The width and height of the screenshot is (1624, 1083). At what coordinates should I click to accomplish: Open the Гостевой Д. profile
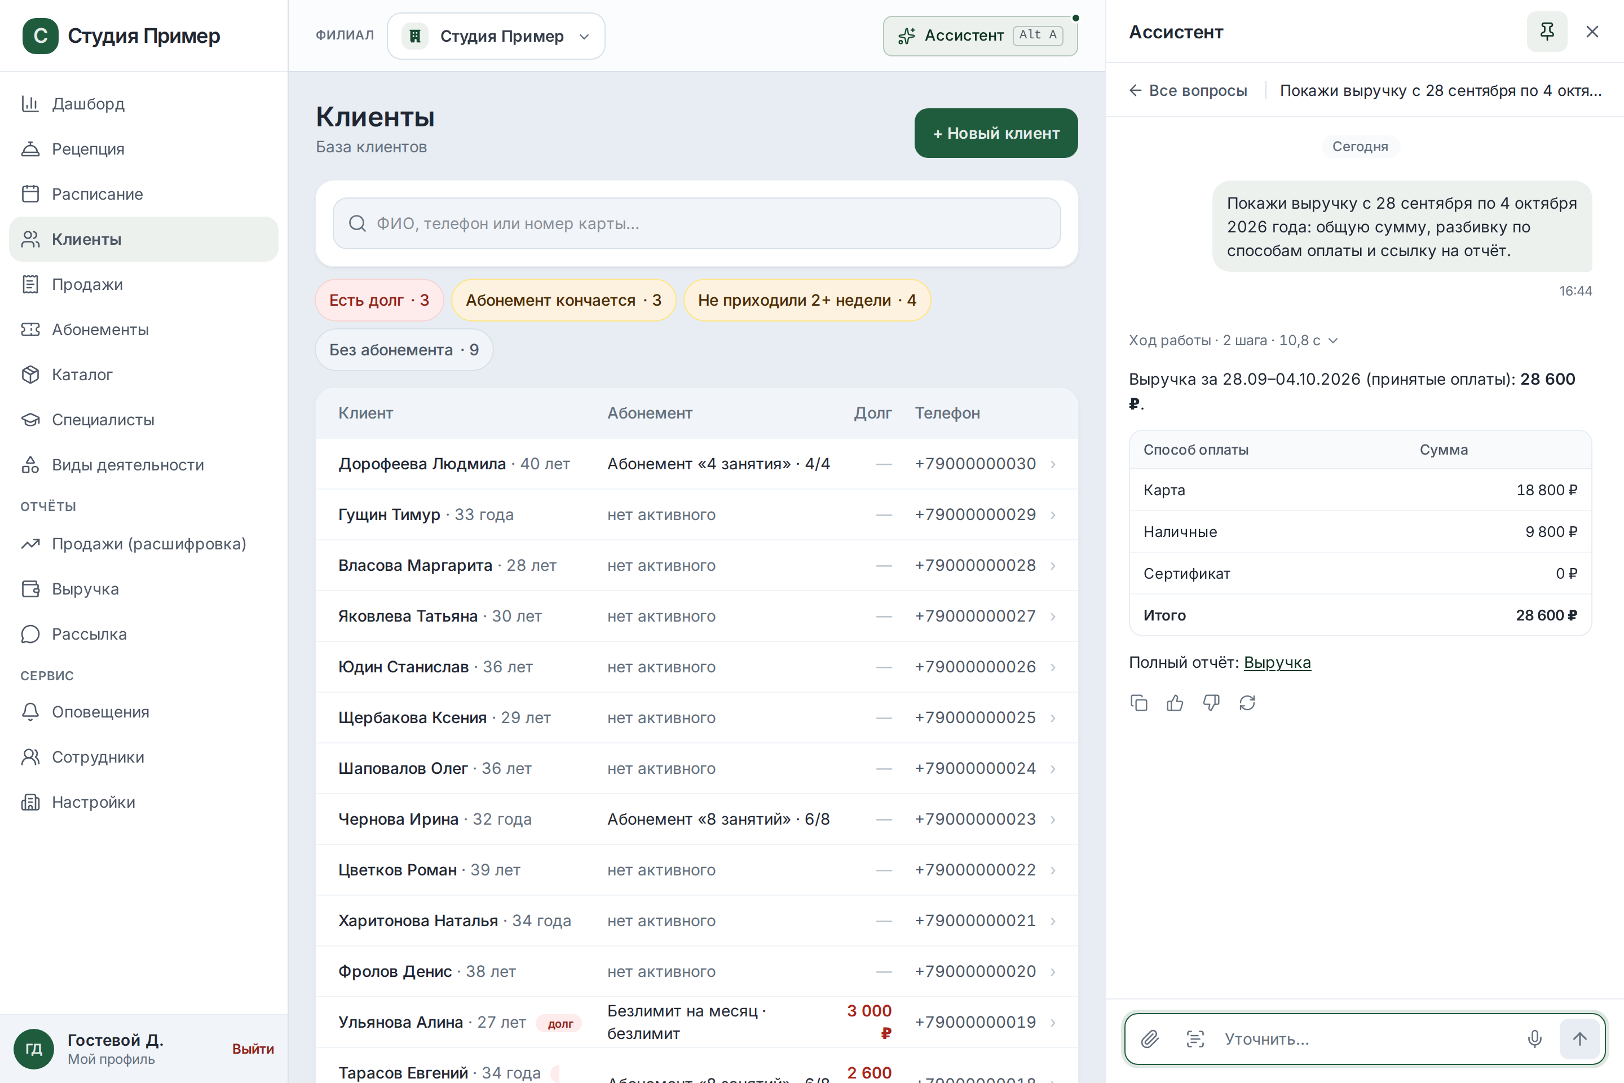(114, 1049)
